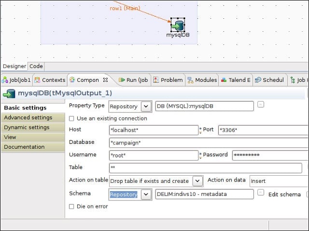The image size is (309, 231).
Task: Open the Contexts tab
Action: click(x=50, y=80)
